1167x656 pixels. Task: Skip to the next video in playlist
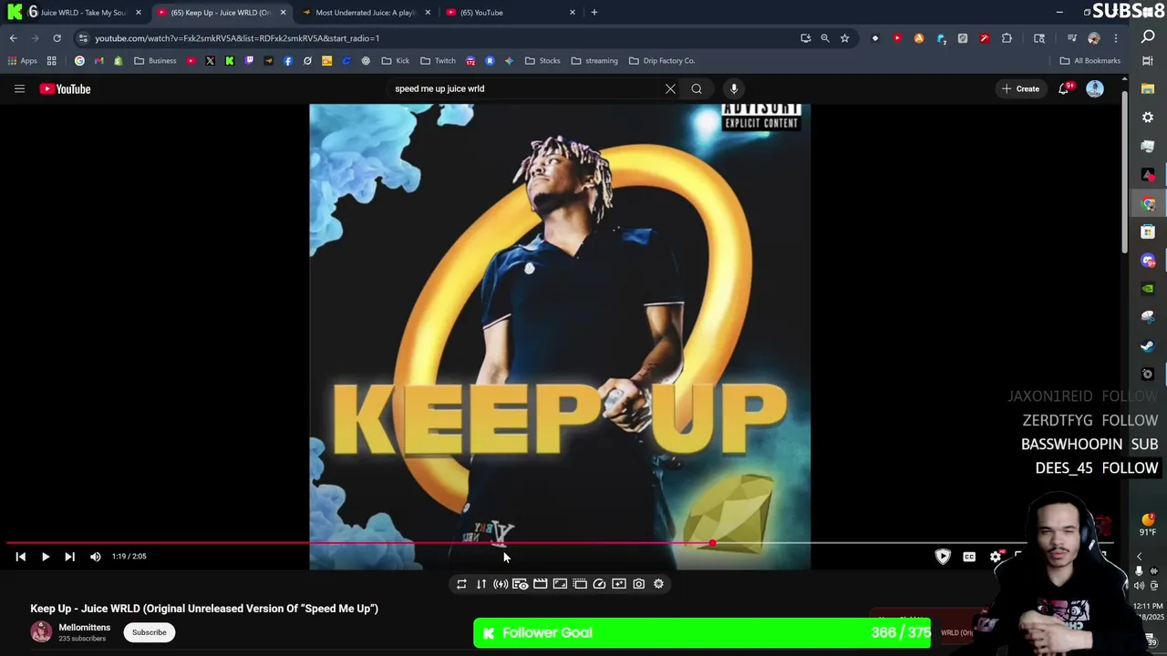coord(69,556)
